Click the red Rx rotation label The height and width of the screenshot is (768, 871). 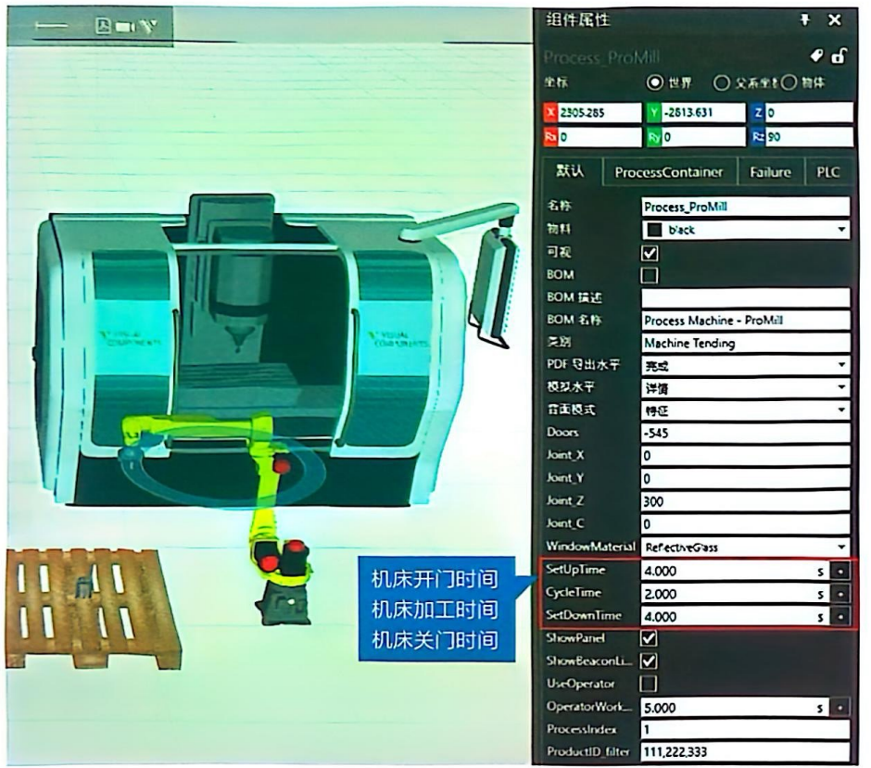[x=550, y=136]
